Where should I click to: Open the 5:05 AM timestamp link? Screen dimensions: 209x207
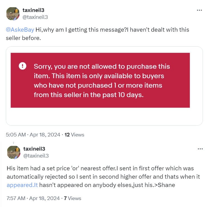[33, 135]
